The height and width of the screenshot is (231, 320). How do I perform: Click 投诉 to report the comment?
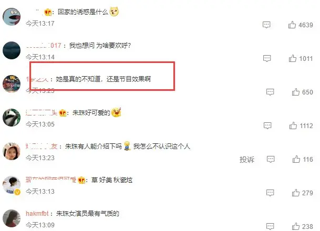[247, 160]
